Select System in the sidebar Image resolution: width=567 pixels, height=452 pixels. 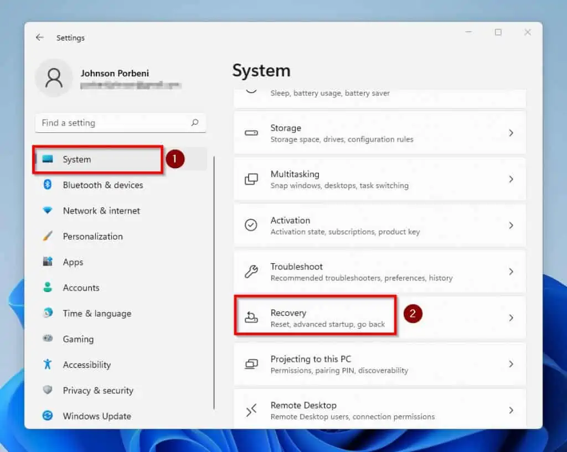77,159
